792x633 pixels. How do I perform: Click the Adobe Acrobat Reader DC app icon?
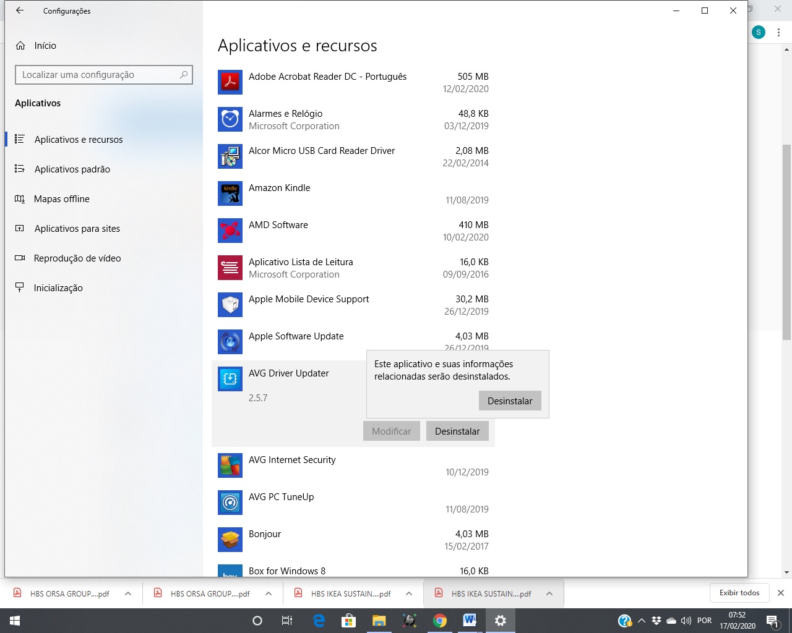[230, 82]
